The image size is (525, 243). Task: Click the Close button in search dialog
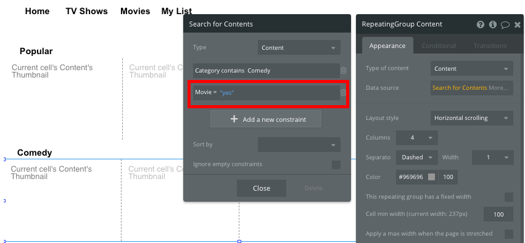[262, 188]
